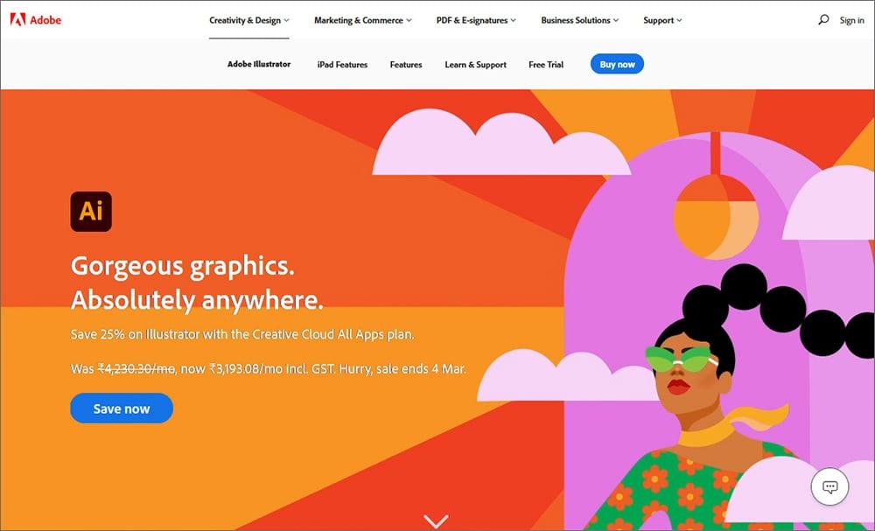Select the Adobe Illustrator sub-nav item

(x=259, y=64)
